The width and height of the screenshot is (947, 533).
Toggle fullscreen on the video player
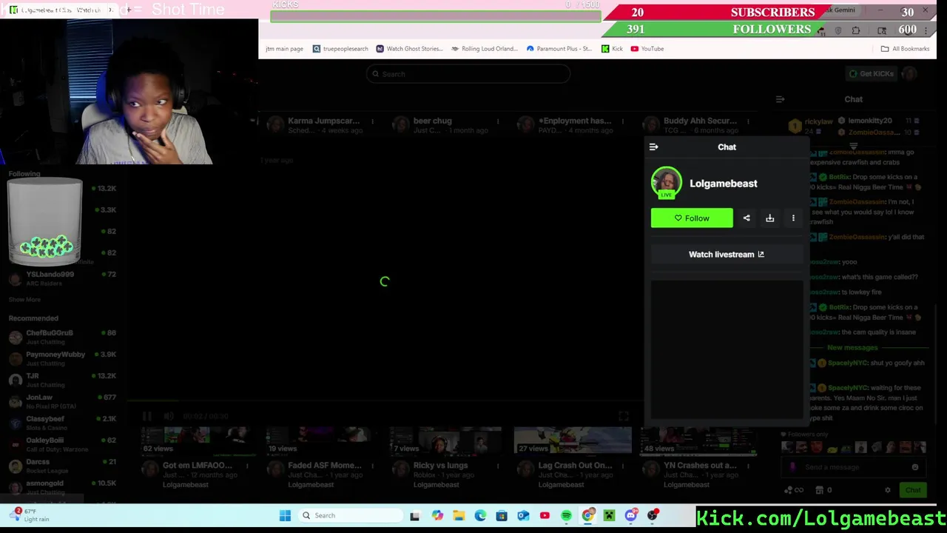624,416
